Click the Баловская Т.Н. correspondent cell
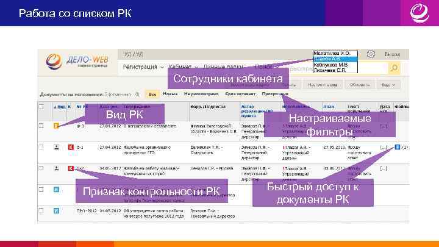This screenshot has height=247, width=439. pyautogui.click(x=206, y=150)
